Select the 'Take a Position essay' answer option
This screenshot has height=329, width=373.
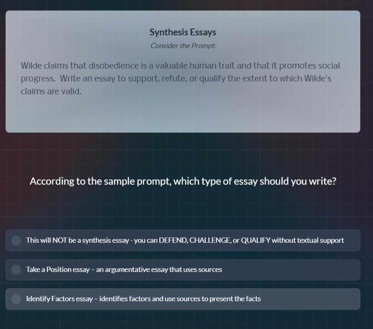click(182, 269)
